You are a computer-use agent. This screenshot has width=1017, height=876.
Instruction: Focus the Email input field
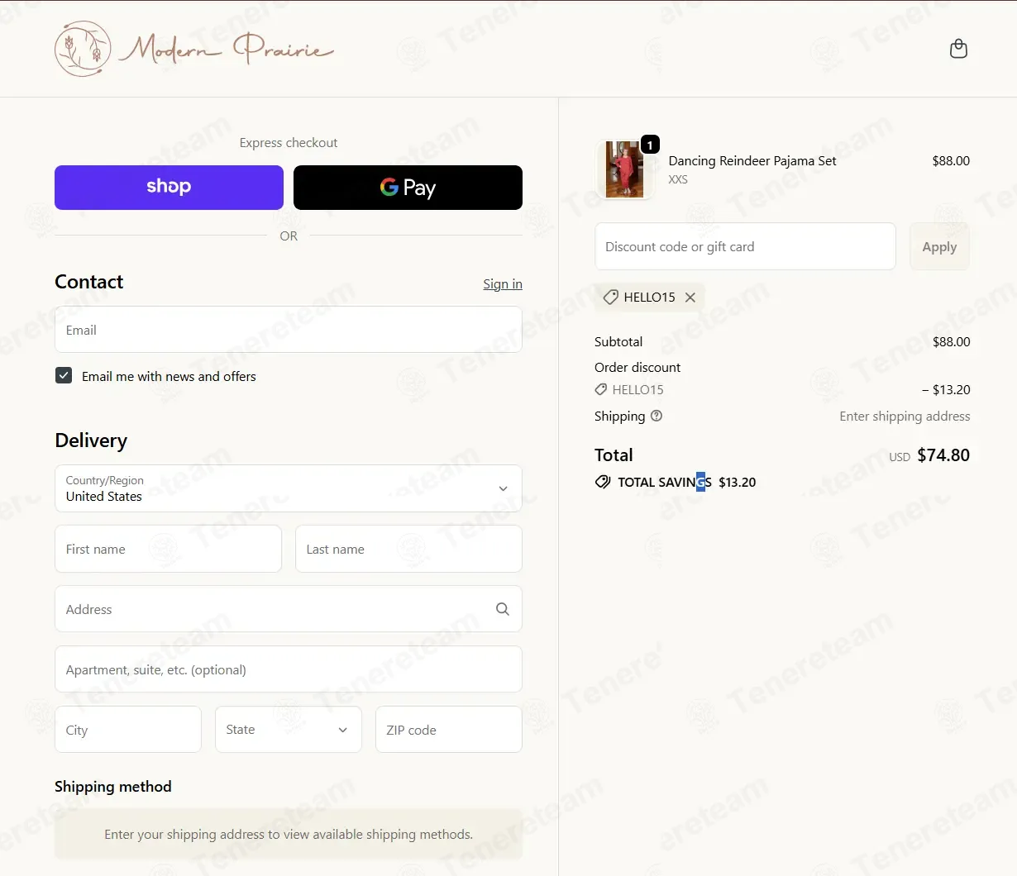pos(289,330)
